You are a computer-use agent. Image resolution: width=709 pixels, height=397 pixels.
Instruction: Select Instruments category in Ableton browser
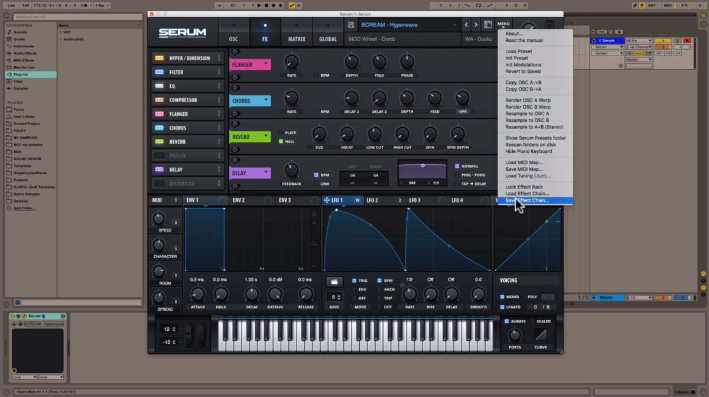(x=24, y=46)
